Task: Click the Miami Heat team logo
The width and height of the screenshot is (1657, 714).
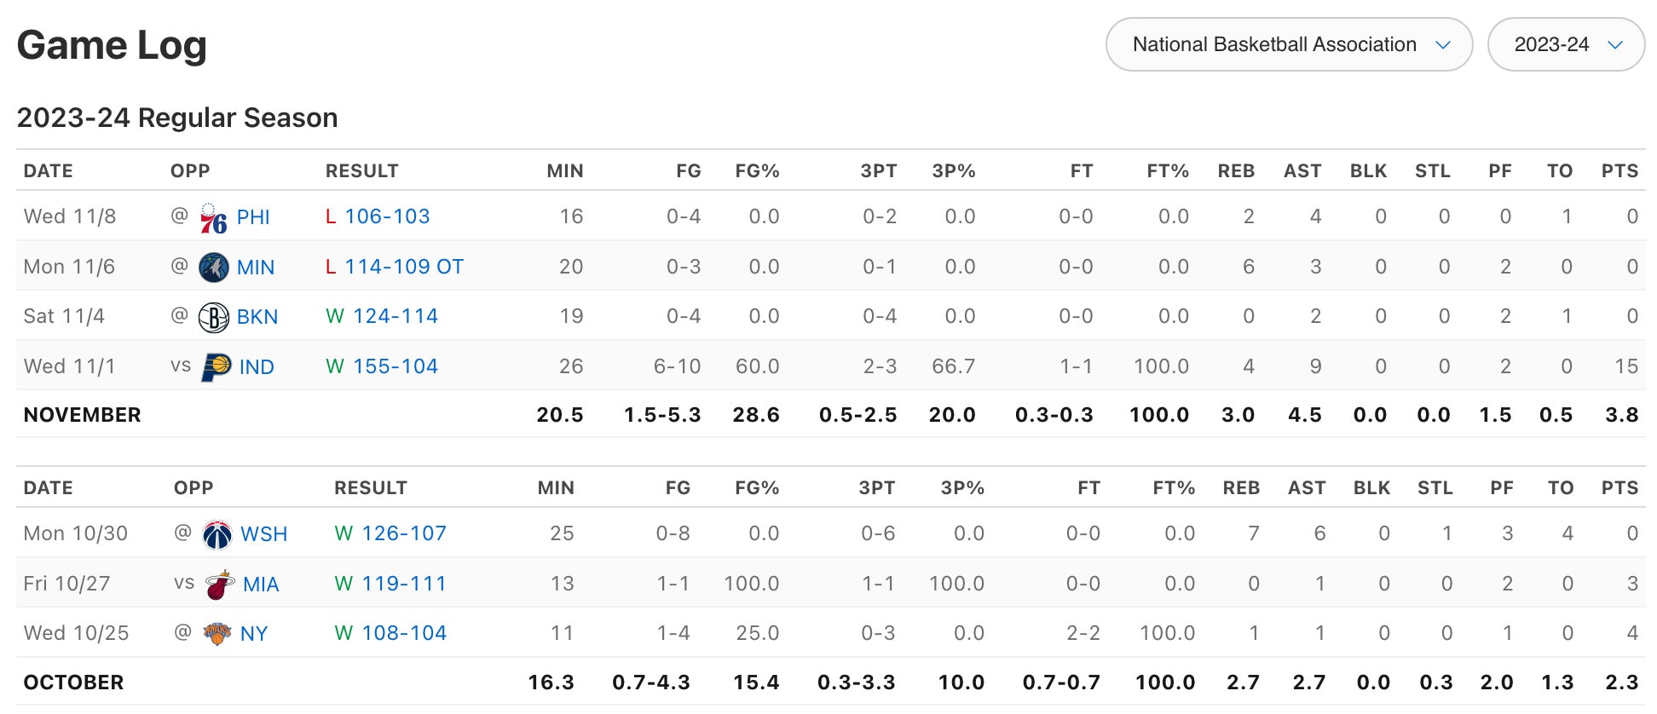Action: tap(220, 585)
